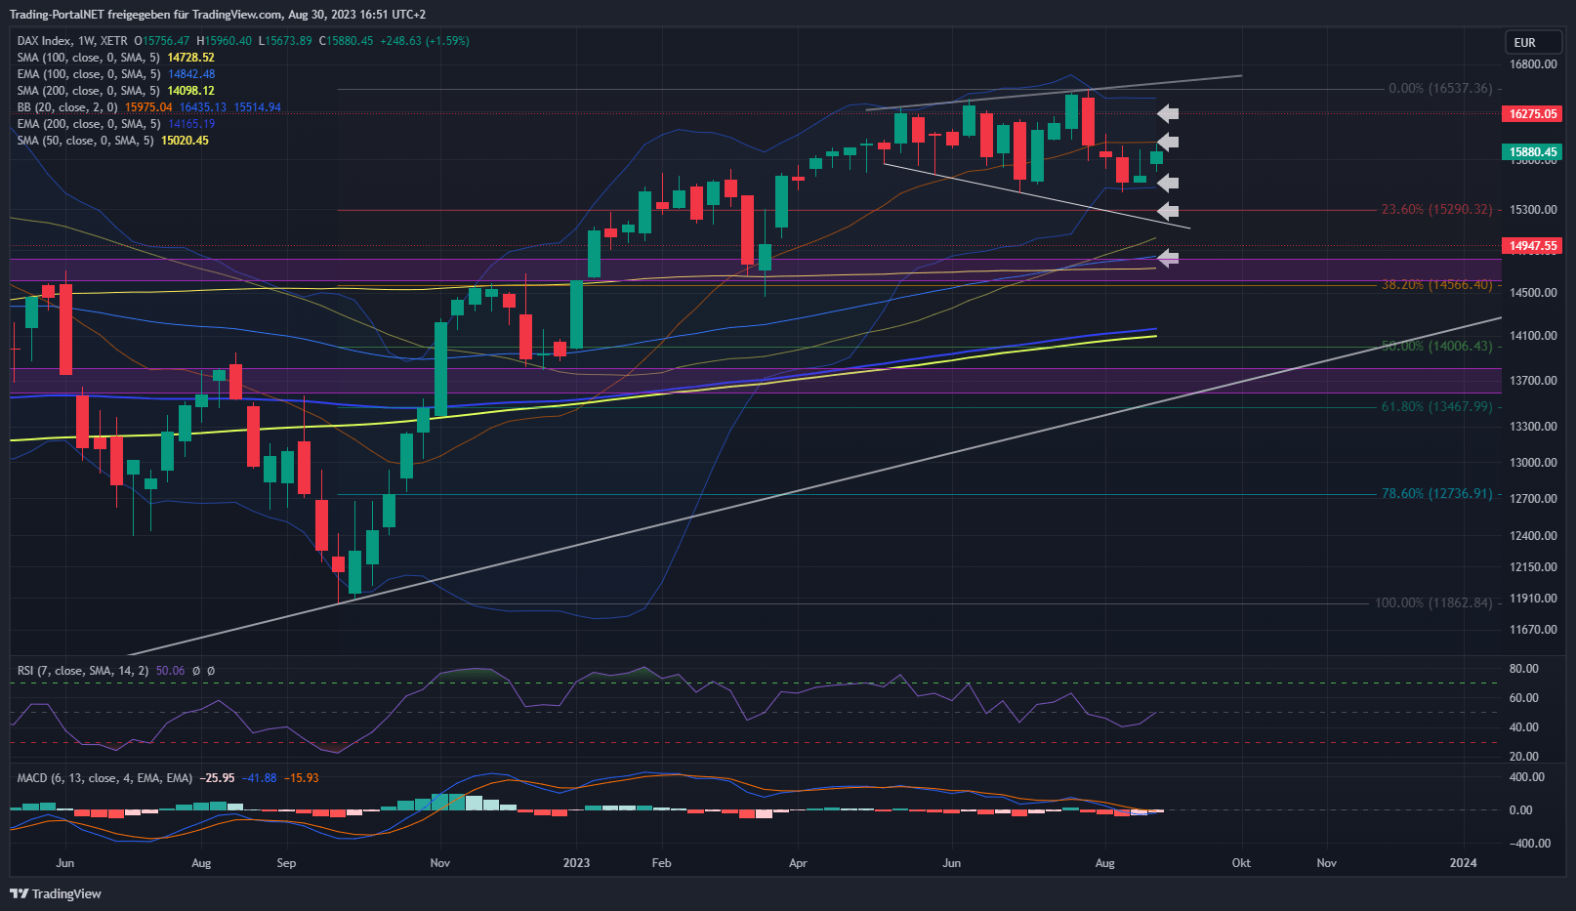Click the 16800.00 level on the price scale
This screenshot has width=1576, height=911.
pos(1533,64)
